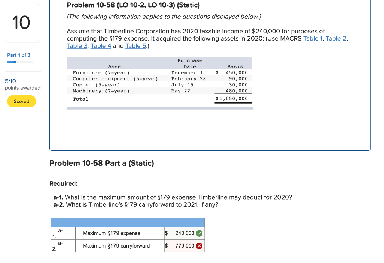Click the red X beside 779,000
The image size is (384, 263).
[x=199, y=246]
